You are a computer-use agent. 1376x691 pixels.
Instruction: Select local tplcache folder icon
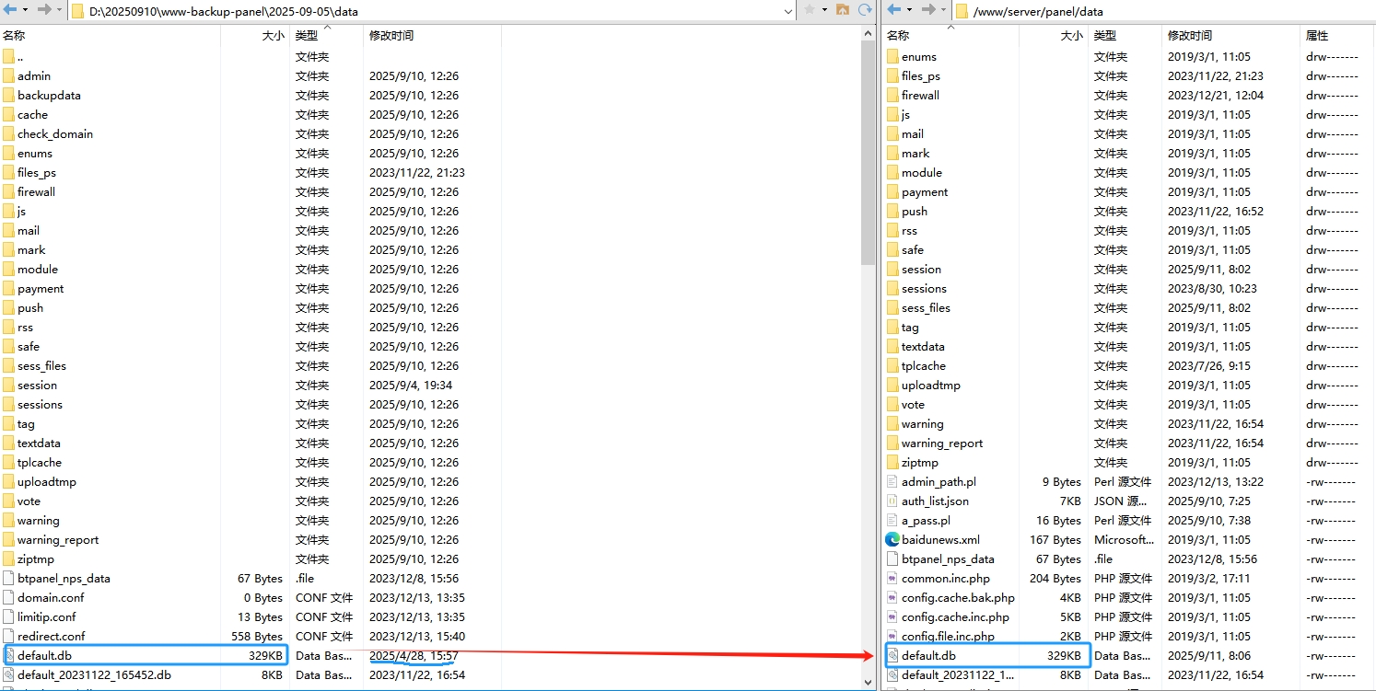pos(9,462)
